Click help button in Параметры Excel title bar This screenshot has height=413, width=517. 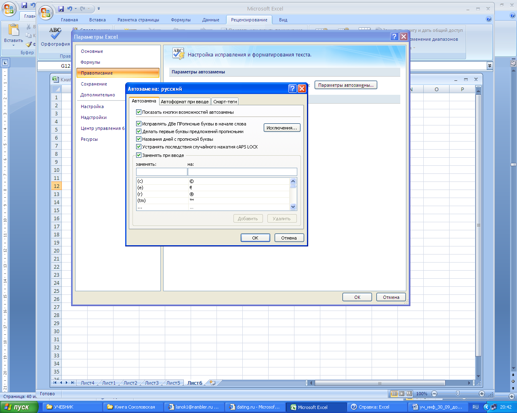395,37
